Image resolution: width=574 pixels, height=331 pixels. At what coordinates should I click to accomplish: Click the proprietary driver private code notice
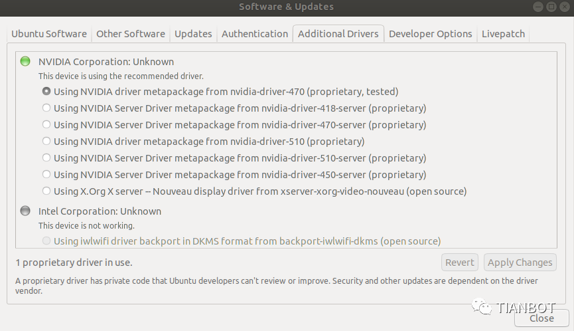click(277, 286)
